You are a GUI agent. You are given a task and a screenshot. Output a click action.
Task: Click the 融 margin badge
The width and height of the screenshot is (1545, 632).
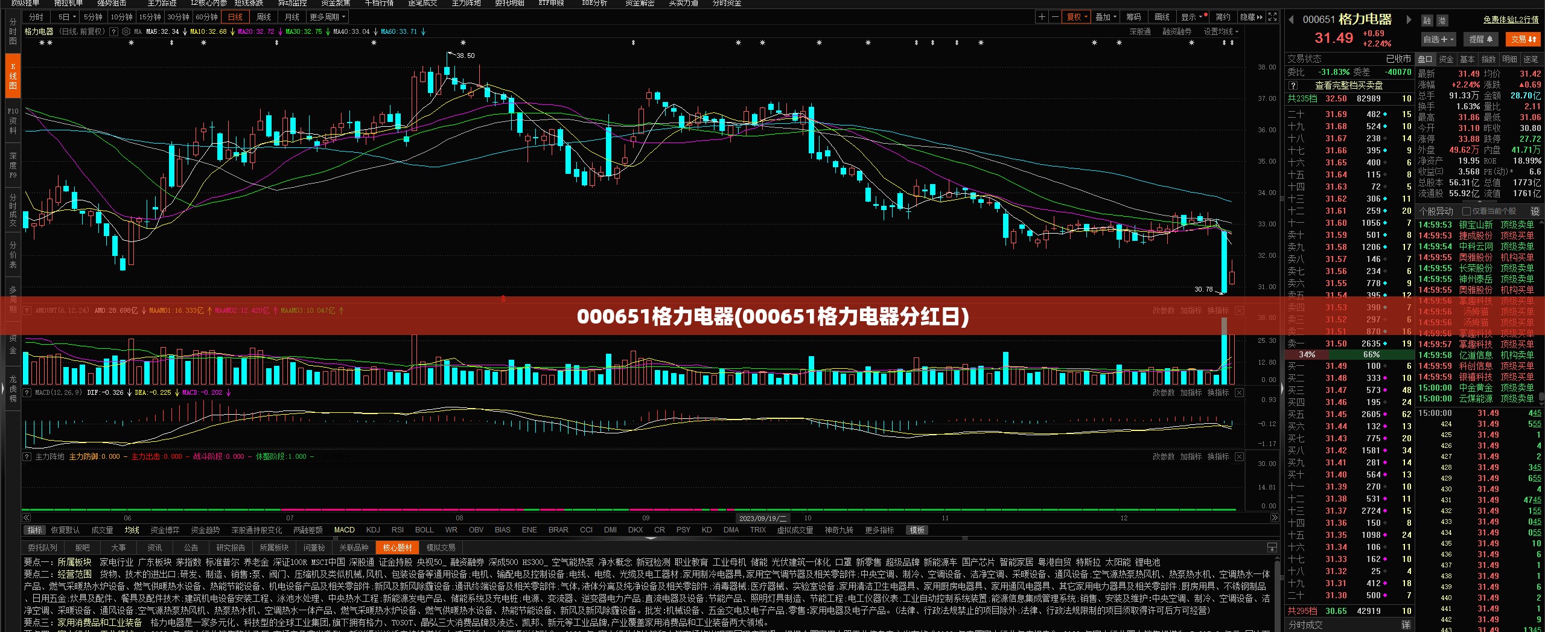coord(1427,21)
